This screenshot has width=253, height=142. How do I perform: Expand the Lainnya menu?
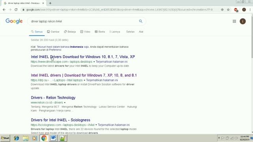115,32
